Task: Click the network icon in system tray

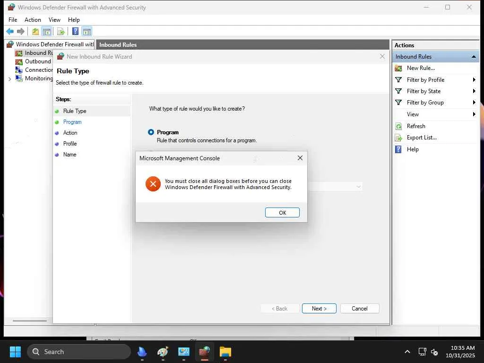Action: coord(422,352)
